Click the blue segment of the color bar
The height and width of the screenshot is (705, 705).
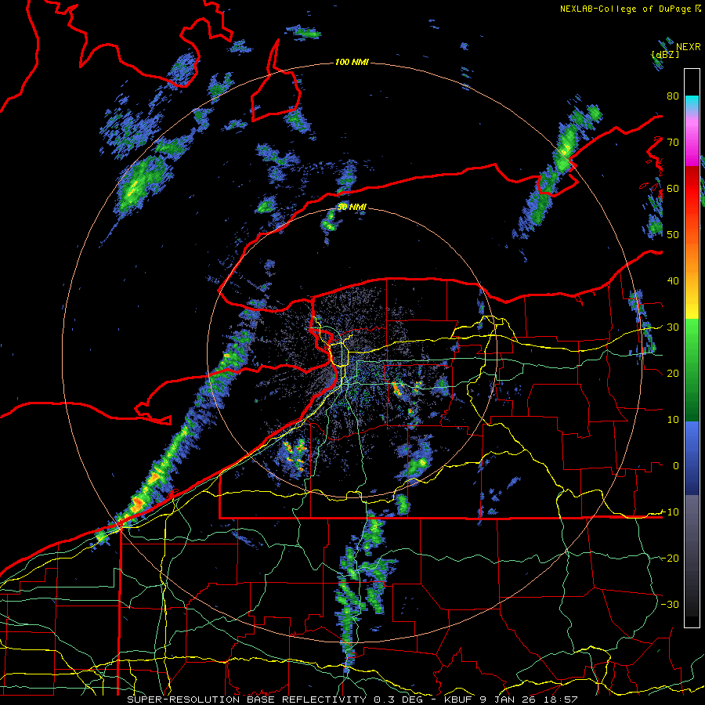tap(692, 458)
